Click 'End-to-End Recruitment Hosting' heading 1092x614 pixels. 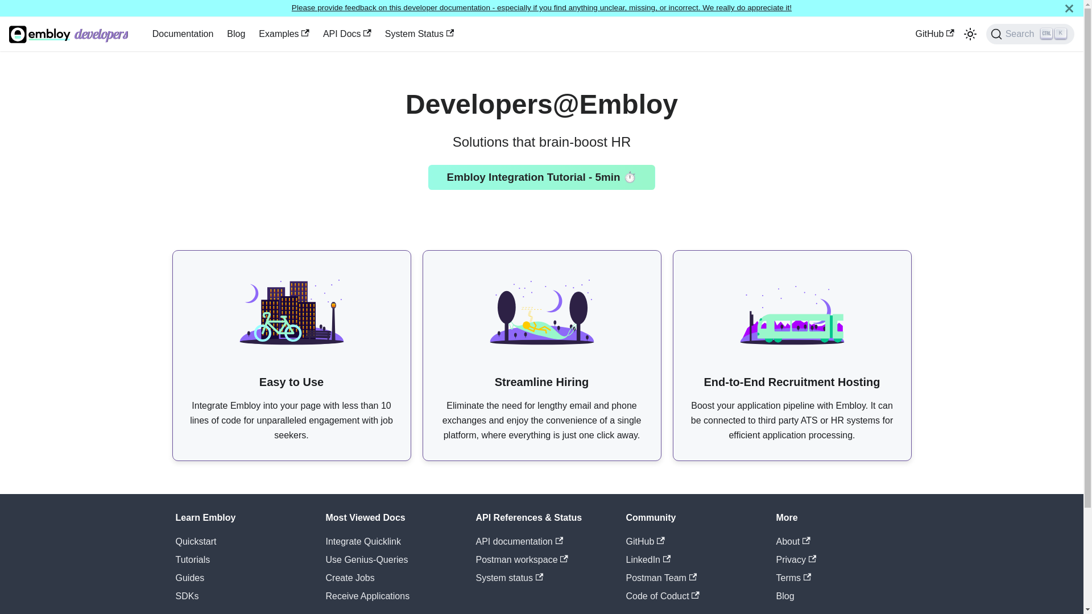pyautogui.click(x=792, y=382)
